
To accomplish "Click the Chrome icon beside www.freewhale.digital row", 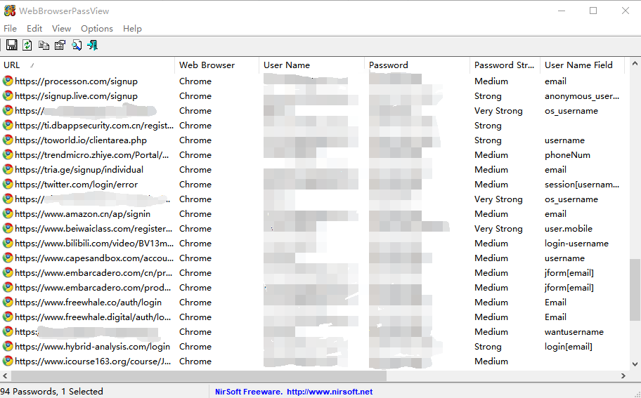I will [8, 317].
